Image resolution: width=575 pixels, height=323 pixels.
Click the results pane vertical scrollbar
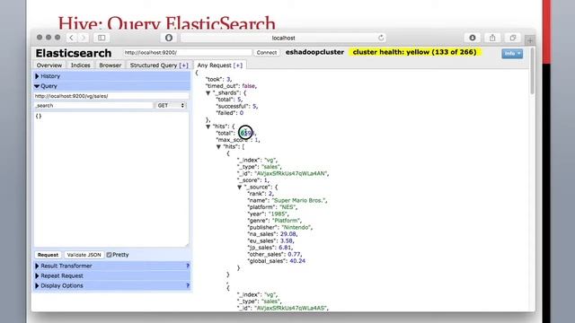[532, 72]
